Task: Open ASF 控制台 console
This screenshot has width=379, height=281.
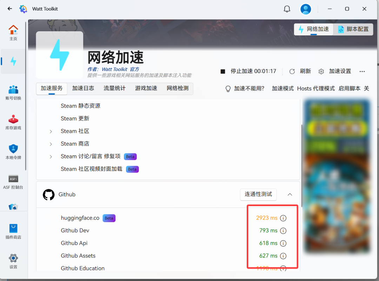Action: 13,182
